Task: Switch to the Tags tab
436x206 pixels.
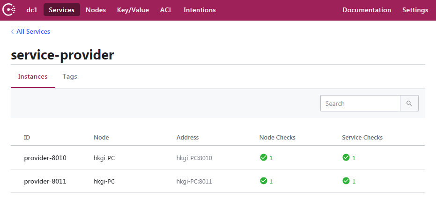Action: (x=70, y=76)
